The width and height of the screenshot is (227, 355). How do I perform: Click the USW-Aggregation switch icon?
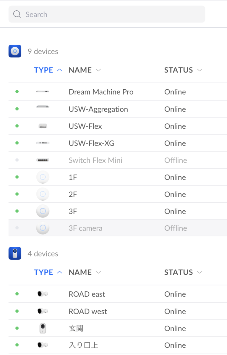43,106
